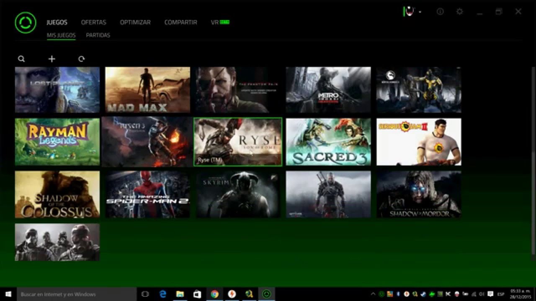Click the 'Buscar en Internet y en Windows' search box

[77, 294]
